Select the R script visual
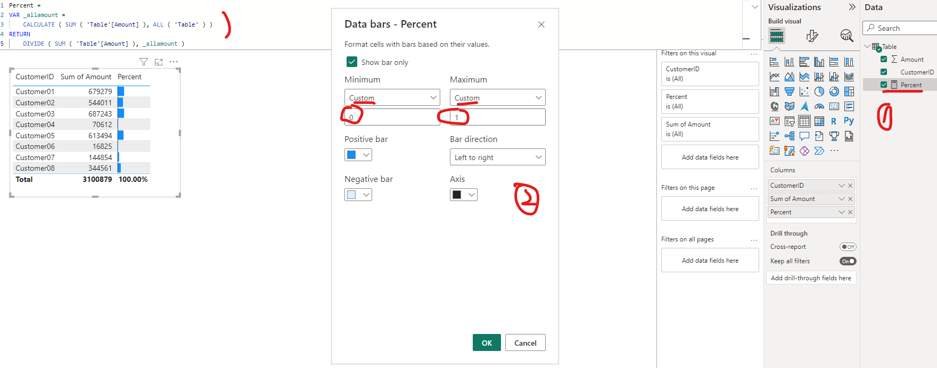 point(834,121)
